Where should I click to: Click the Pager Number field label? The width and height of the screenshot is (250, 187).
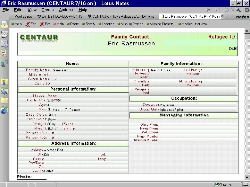[x=148, y=136]
